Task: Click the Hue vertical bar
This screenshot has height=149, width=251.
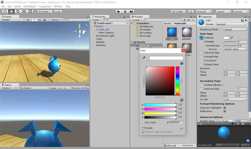Action: point(178,81)
